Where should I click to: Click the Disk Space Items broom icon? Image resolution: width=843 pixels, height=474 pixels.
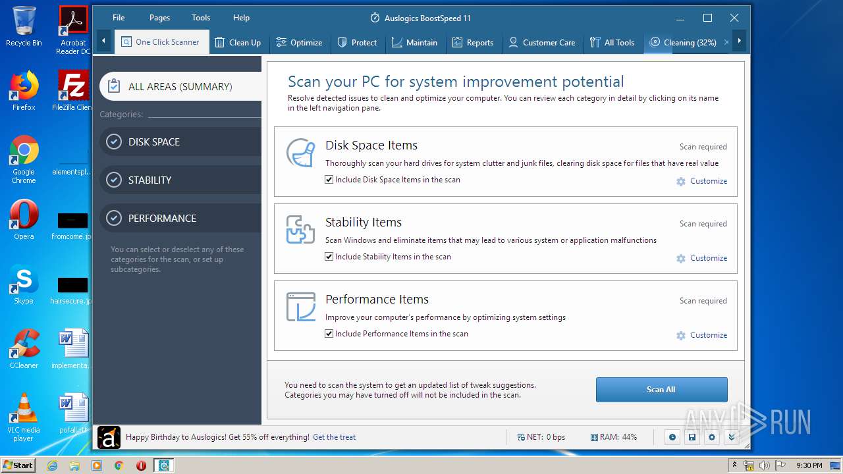click(300, 153)
